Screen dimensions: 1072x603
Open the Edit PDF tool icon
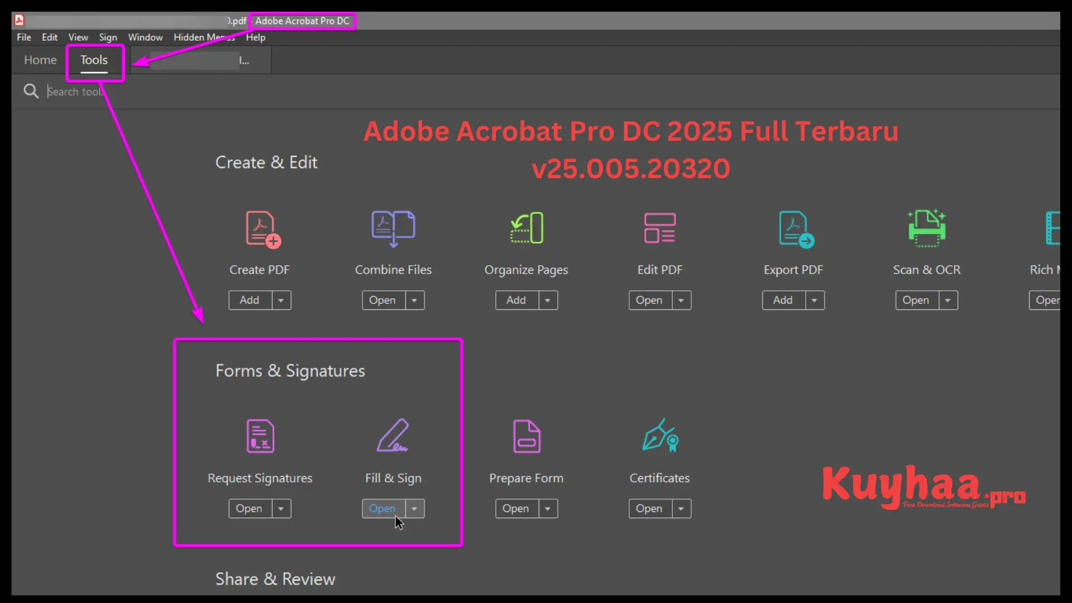(x=659, y=229)
